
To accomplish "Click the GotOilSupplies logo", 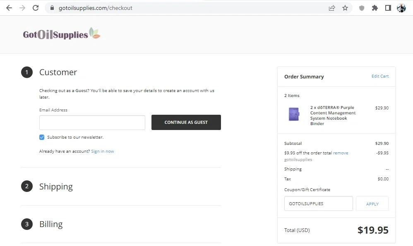I will [x=62, y=34].
